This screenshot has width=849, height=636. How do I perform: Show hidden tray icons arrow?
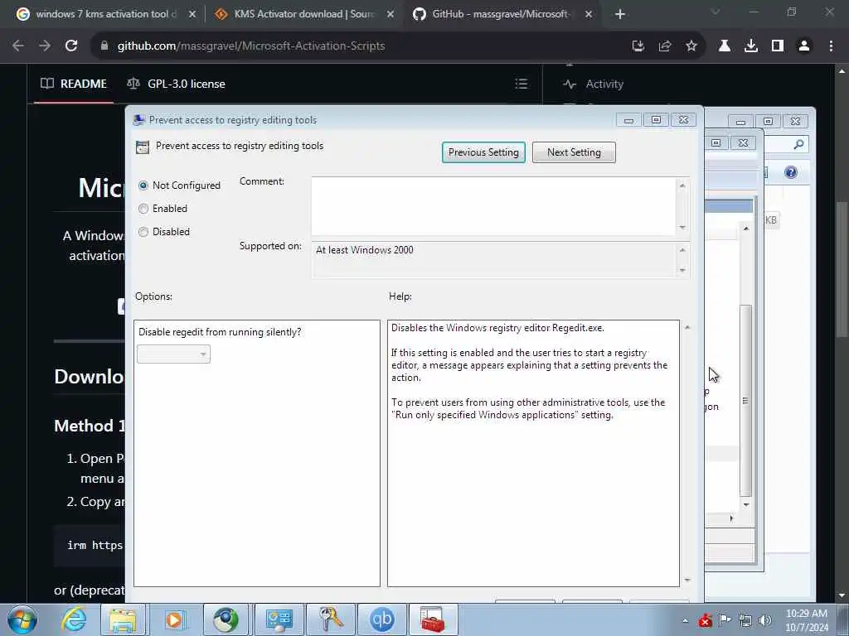[x=685, y=620]
